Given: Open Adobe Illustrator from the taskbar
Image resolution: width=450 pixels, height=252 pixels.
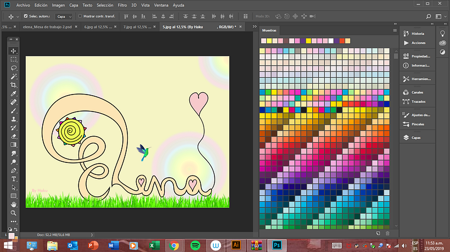Looking at the screenshot, I should pos(236,245).
